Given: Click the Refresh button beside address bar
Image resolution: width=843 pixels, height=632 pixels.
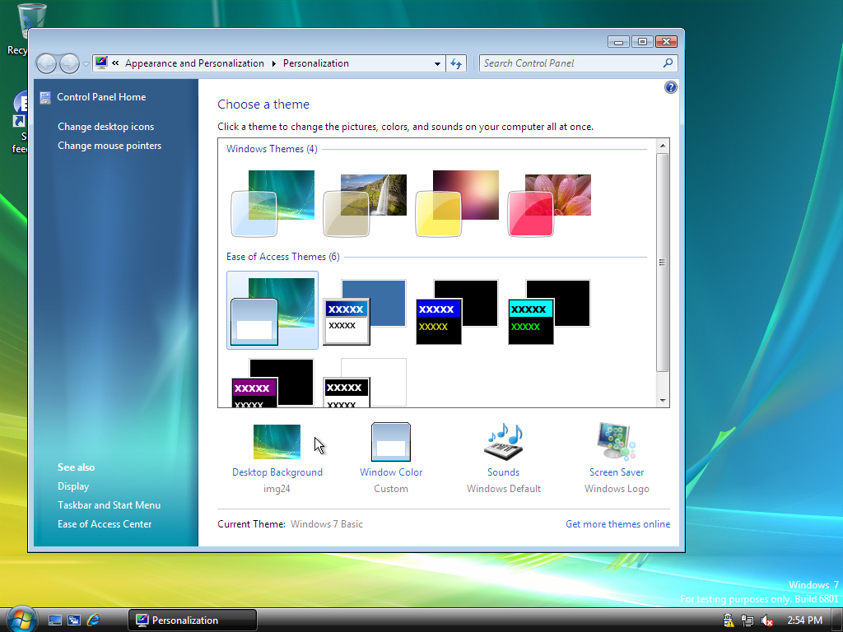Looking at the screenshot, I should click(x=456, y=63).
